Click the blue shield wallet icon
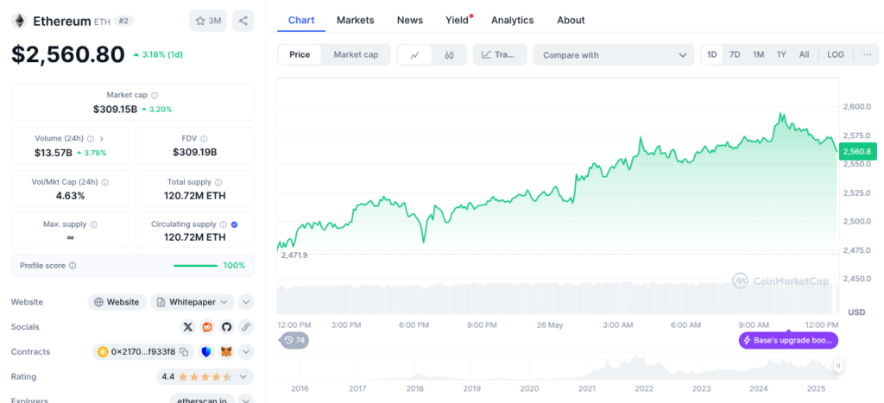The height and width of the screenshot is (403, 884). click(207, 352)
